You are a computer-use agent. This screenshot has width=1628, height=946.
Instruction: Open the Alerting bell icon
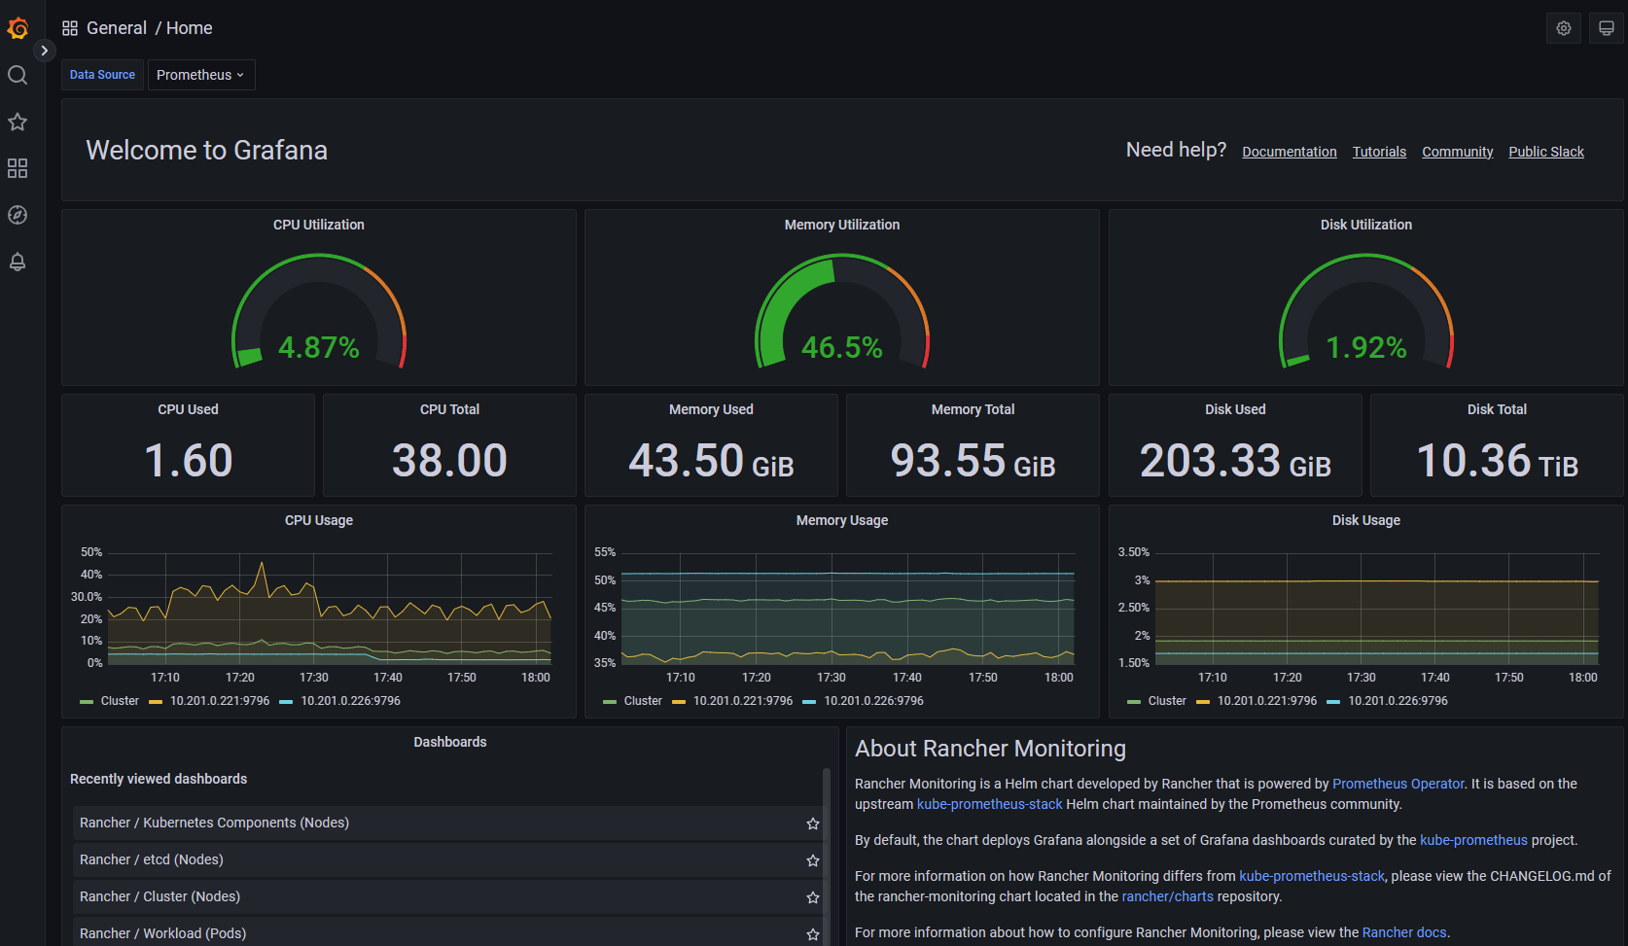[x=18, y=262]
